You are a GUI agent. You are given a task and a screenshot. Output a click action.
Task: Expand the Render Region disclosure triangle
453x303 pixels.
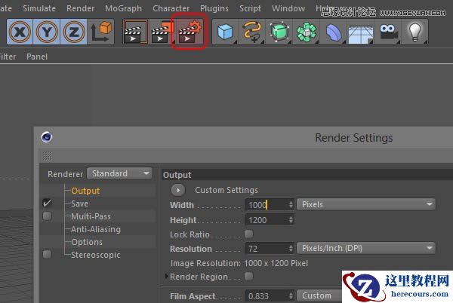[x=166, y=276]
